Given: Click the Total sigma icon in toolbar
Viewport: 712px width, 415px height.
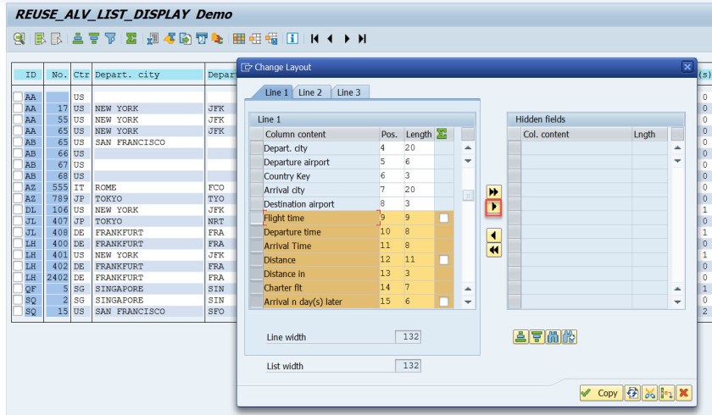Looking at the screenshot, I should (x=131, y=39).
